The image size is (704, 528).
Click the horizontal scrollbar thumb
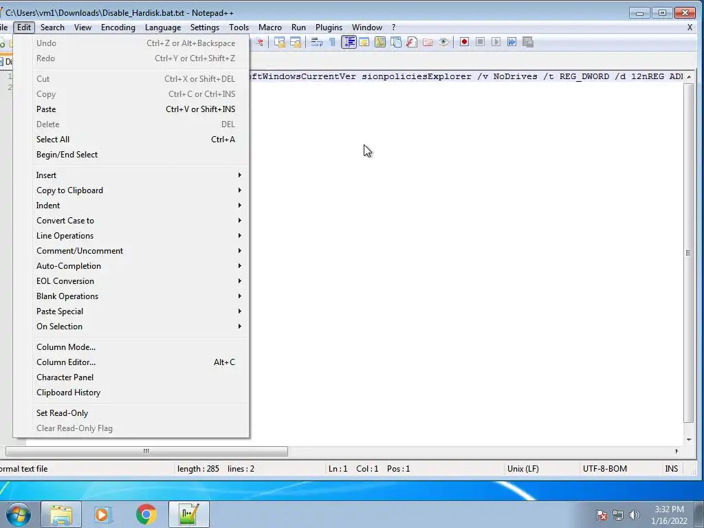(x=146, y=451)
